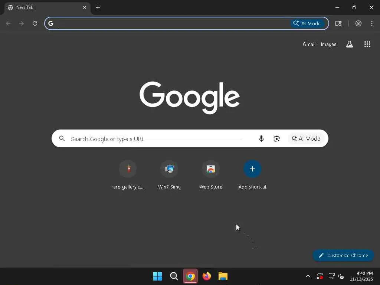The image size is (380, 285).
Task: Start voice search with microphone icon
Action: [261, 139]
